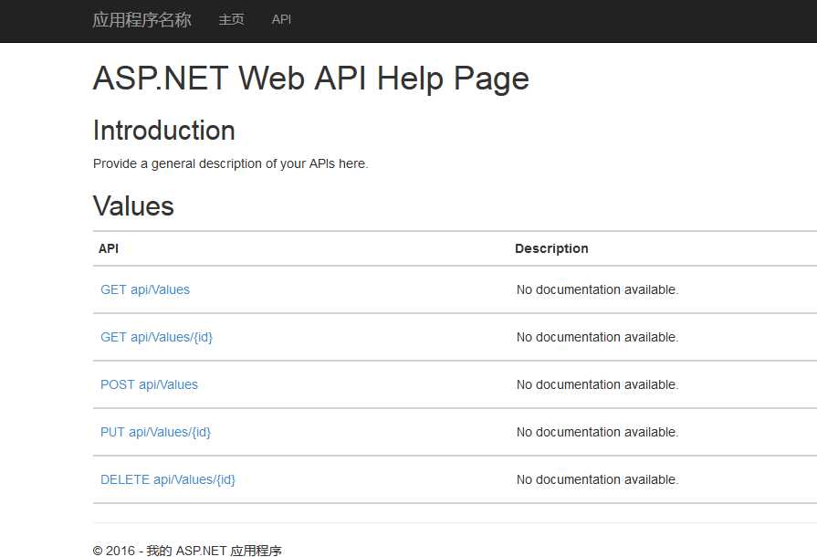Click the Values section heading
Viewport: 817px width, 557px height.
point(133,205)
